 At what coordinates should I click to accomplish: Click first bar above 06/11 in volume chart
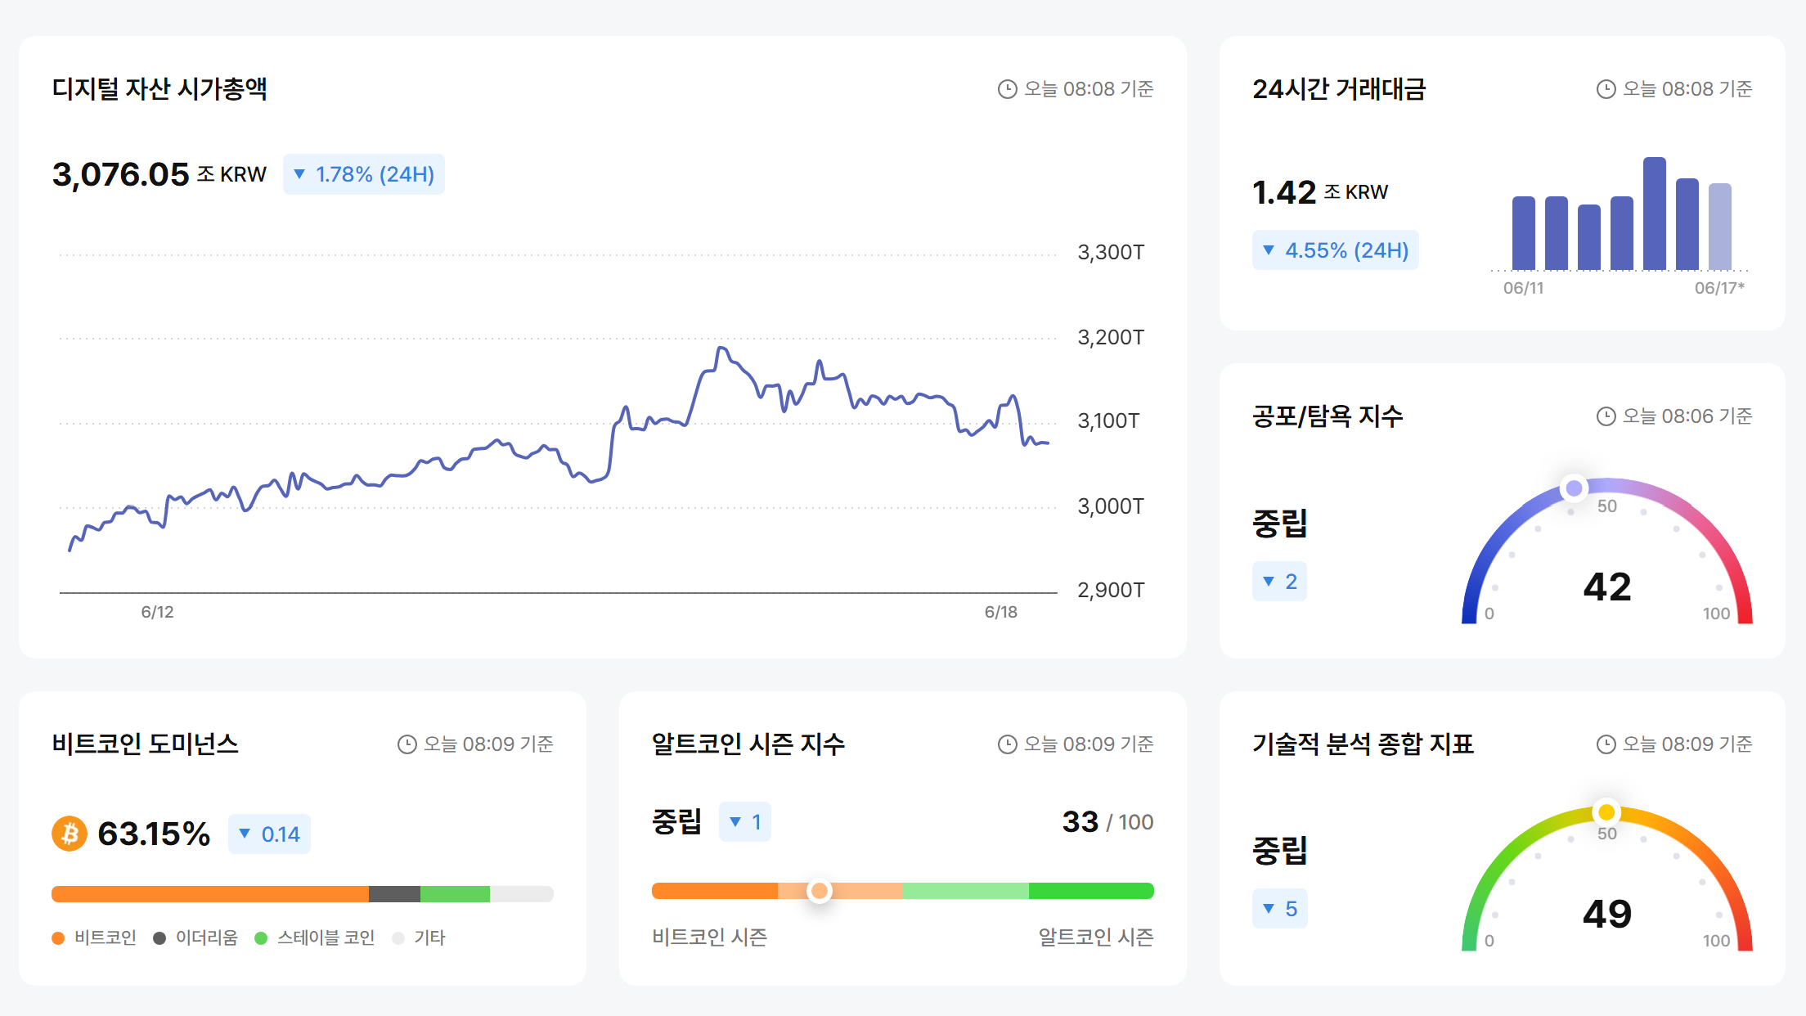click(x=1524, y=233)
